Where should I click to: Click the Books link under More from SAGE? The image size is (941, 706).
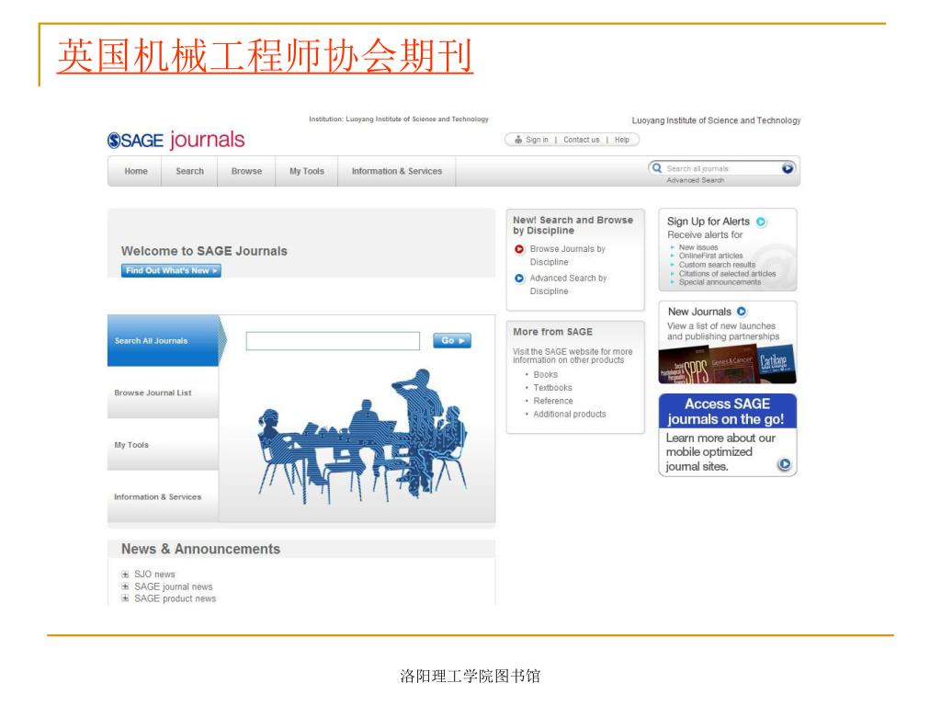tap(546, 375)
